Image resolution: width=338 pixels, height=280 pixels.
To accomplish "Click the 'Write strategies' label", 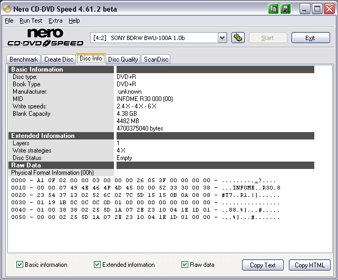I will coord(32,151).
